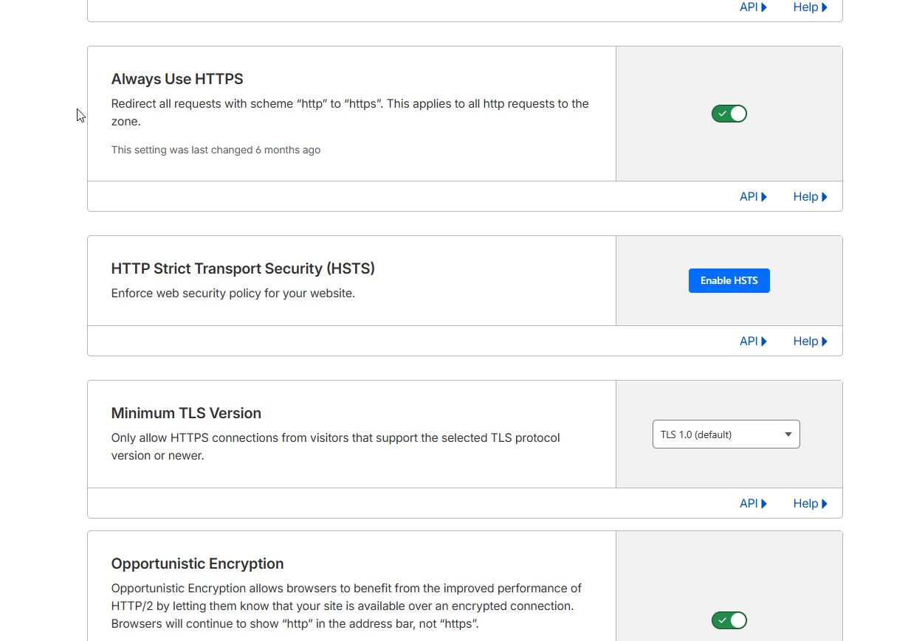Viewport: 908px width, 641px height.
Task: Click the HTTP Strict Transport Security heading
Action: [x=243, y=268]
